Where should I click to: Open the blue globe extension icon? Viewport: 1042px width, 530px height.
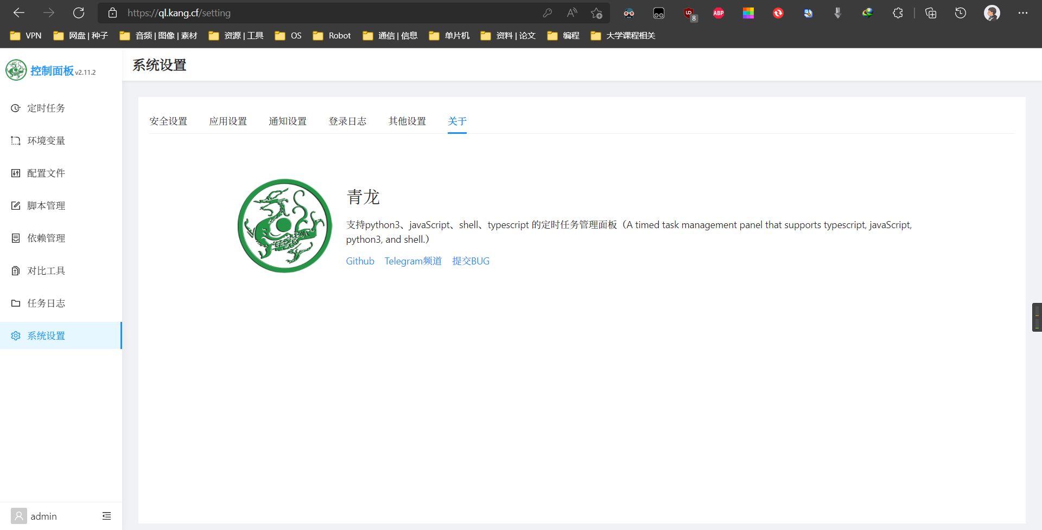pyautogui.click(x=808, y=13)
